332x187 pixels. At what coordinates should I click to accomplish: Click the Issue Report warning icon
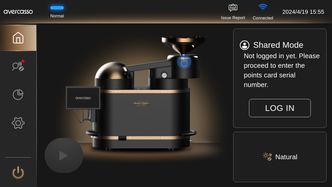233,8
